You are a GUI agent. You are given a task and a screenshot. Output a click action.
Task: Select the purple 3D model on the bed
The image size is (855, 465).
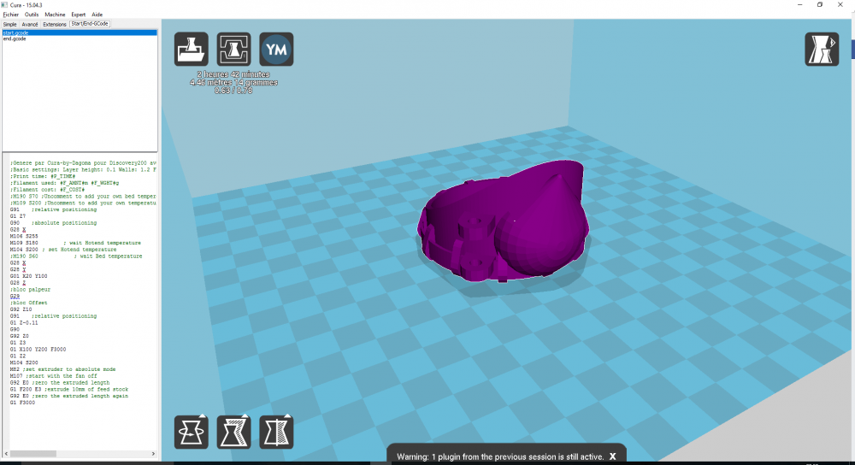click(x=504, y=222)
